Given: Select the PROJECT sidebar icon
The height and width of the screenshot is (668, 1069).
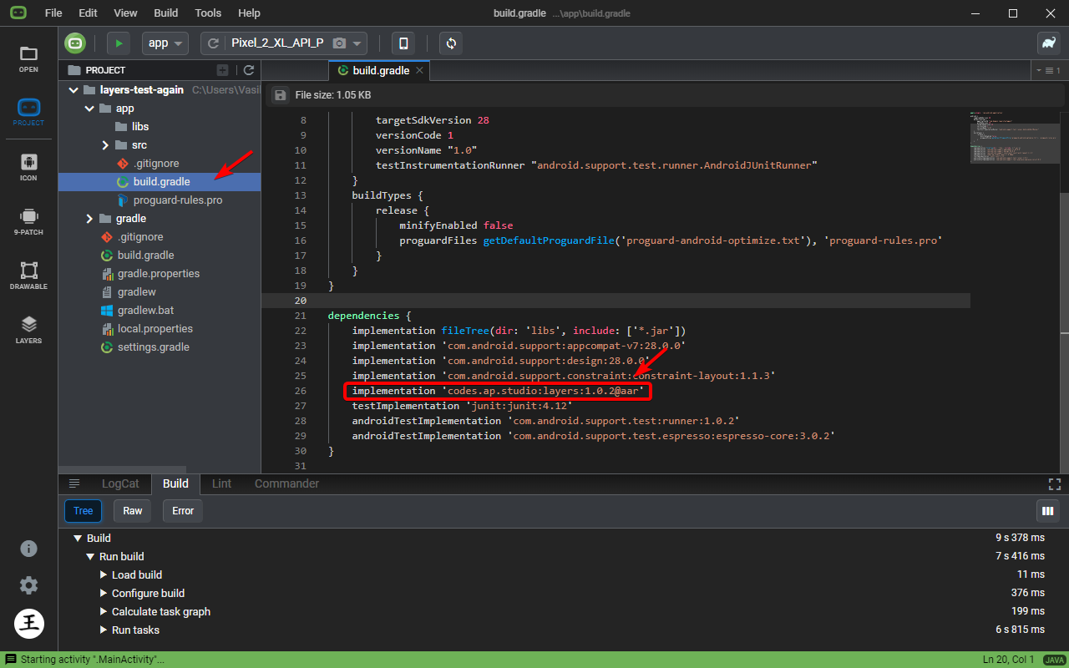Looking at the screenshot, I should click(28, 113).
